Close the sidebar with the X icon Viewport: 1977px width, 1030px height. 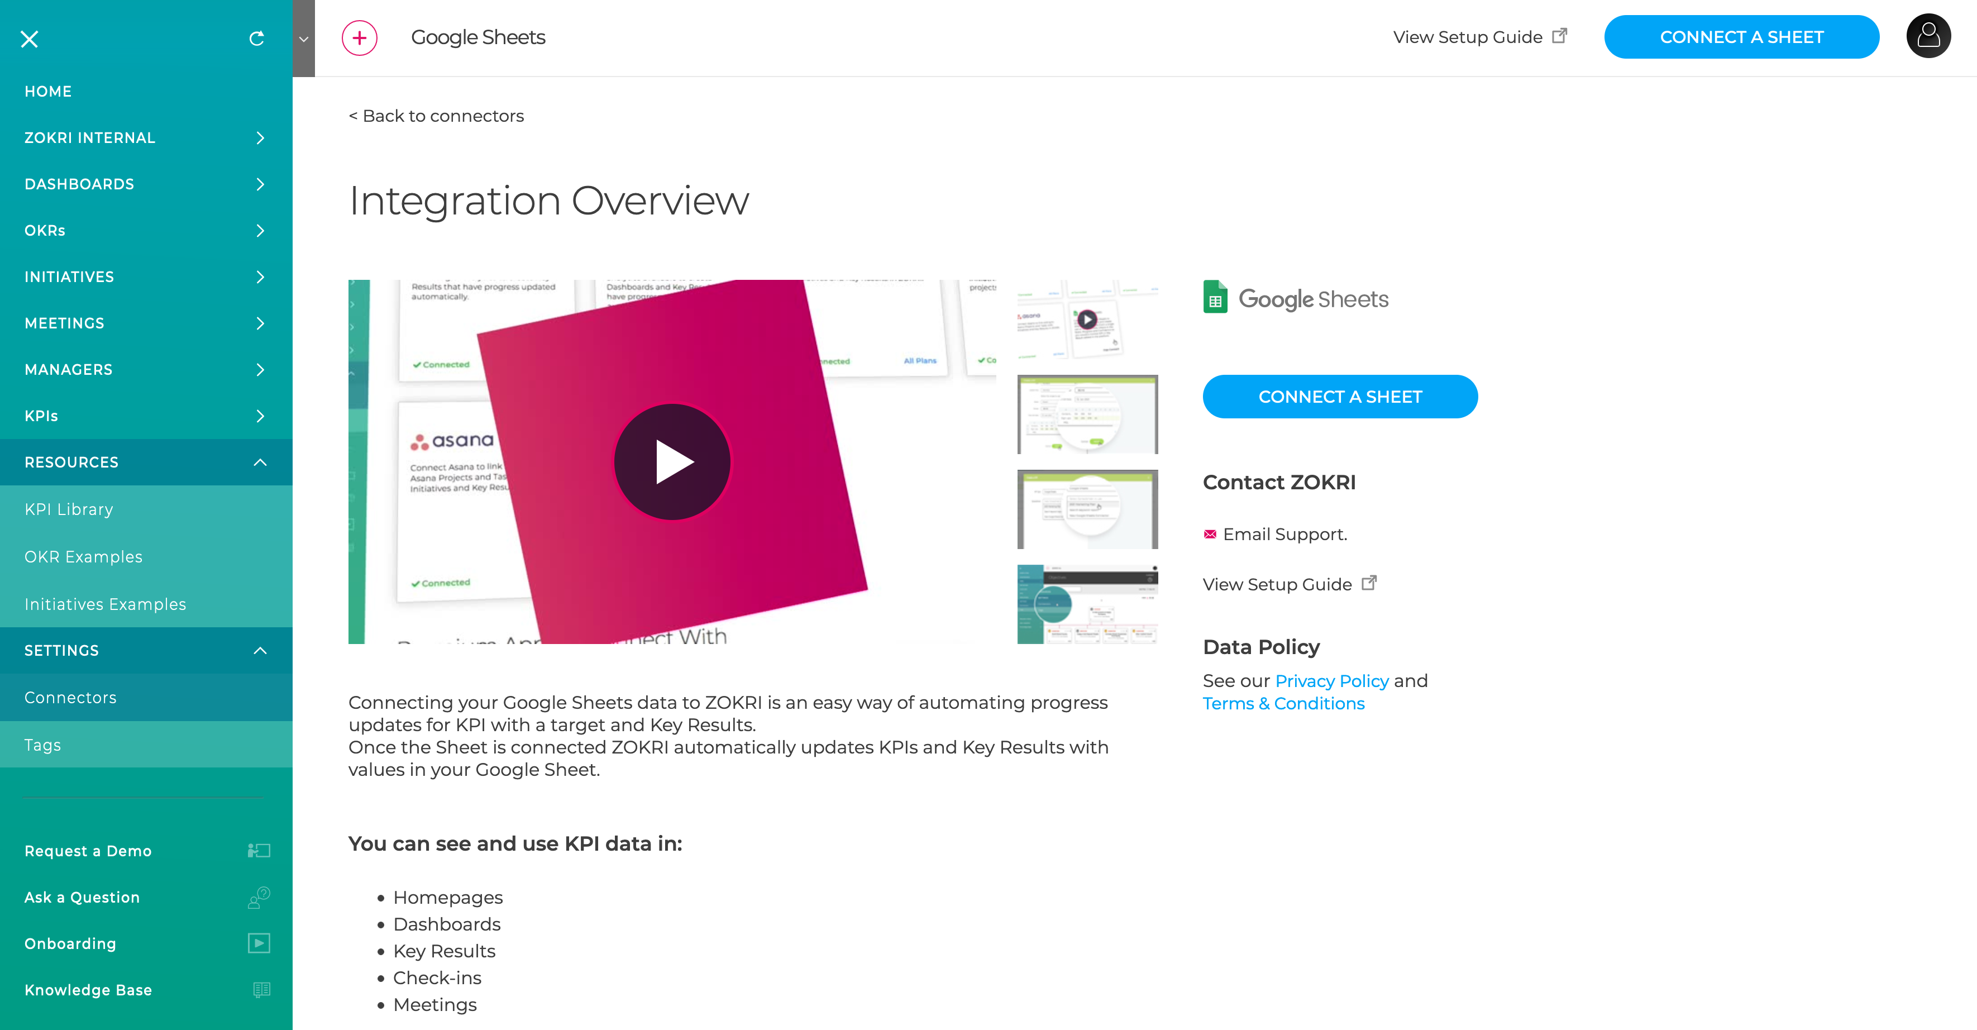(x=29, y=39)
